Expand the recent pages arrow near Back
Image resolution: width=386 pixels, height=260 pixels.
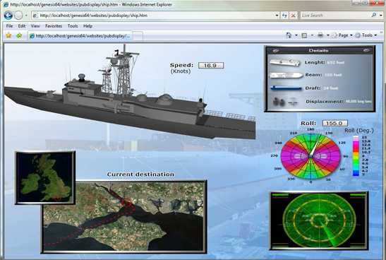(x=26, y=16)
